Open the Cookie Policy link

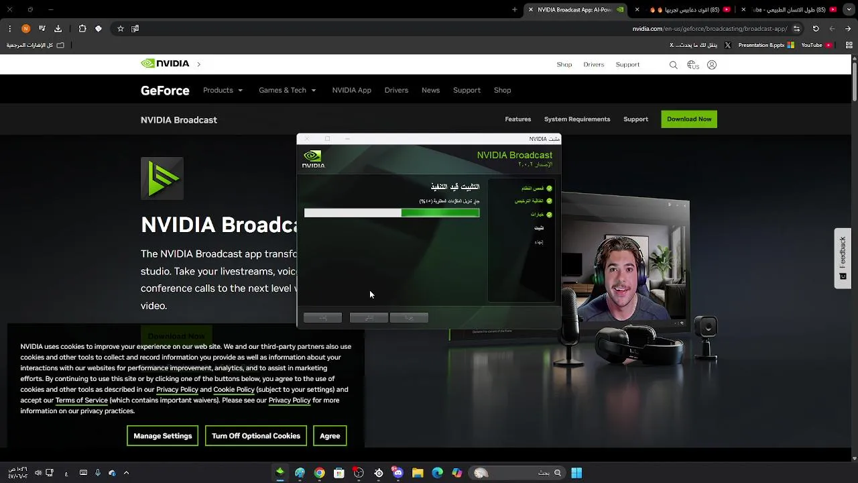(x=234, y=390)
